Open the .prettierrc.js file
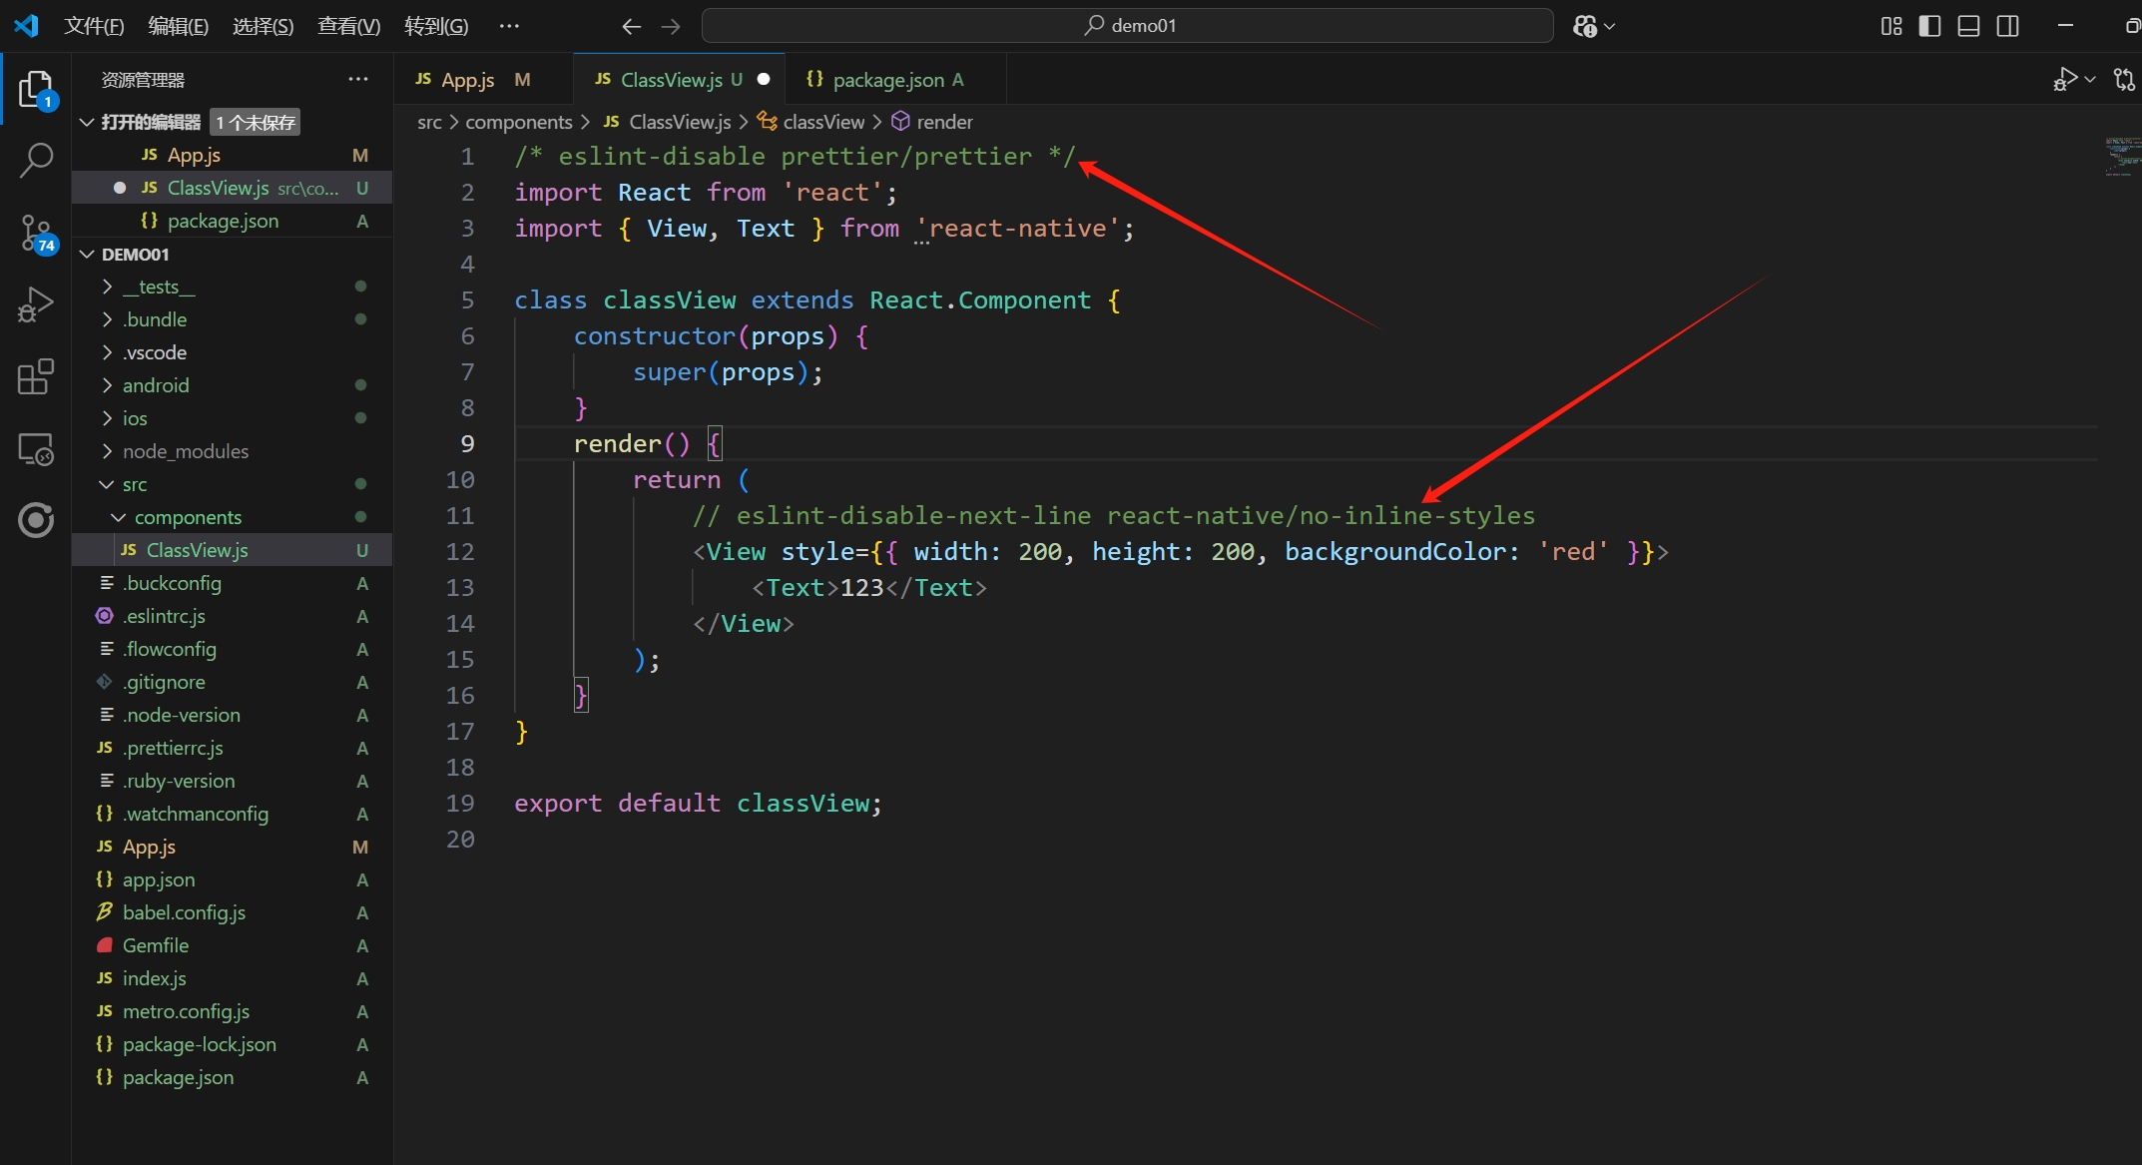2142x1165 pixels. pos(232,748)
